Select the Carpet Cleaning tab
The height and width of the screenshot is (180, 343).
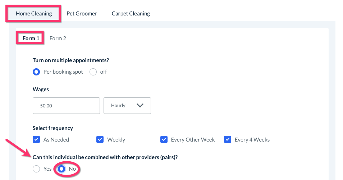131,14
